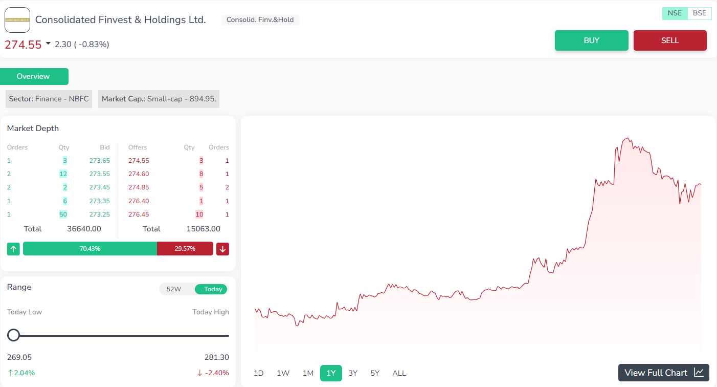This screenshot has width=717, height=387.
Task: Set chart period to 1M
Action: coord(308,373)
